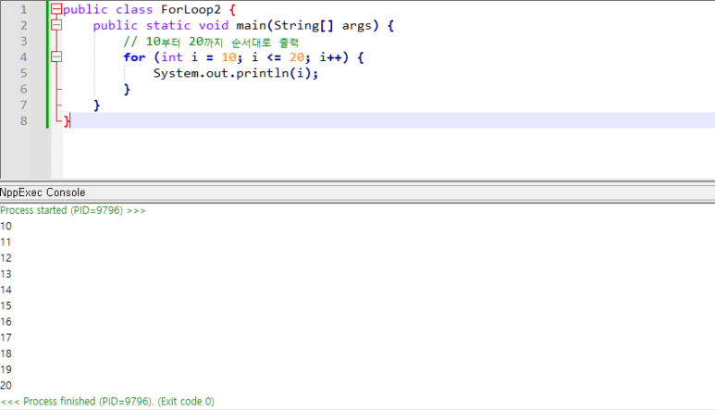Click the System.out.println(i) statement
Image resolution: width=715 pixels, height=410 pixels.
coord(235,73)
